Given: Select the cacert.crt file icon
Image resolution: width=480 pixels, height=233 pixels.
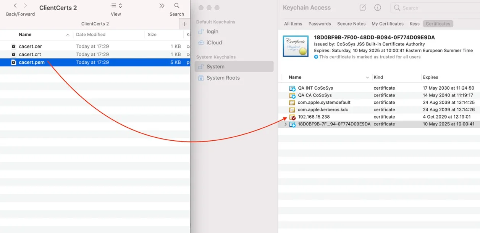Looking at the screenshot, I should (14, 54).
